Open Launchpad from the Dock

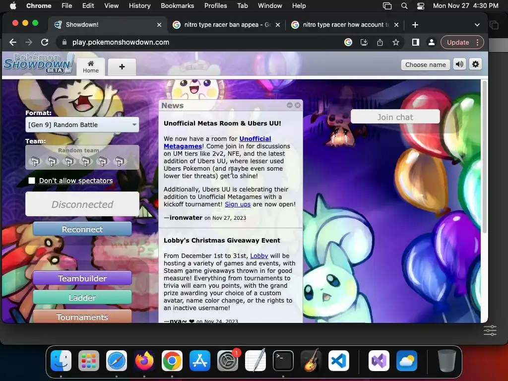coord(89,361)
